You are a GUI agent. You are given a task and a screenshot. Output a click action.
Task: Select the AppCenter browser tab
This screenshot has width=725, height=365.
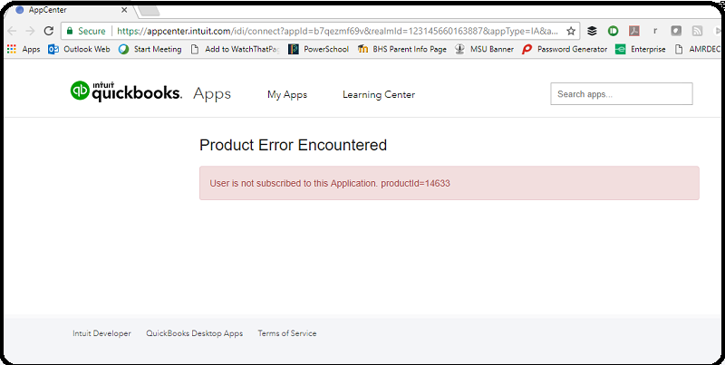(x=71, y=10)
